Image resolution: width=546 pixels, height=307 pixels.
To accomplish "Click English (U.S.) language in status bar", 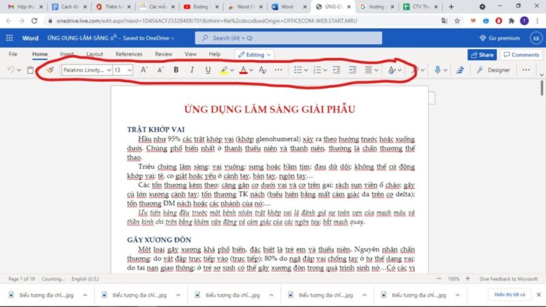I will pyautogui.click(x=85, y=279).
